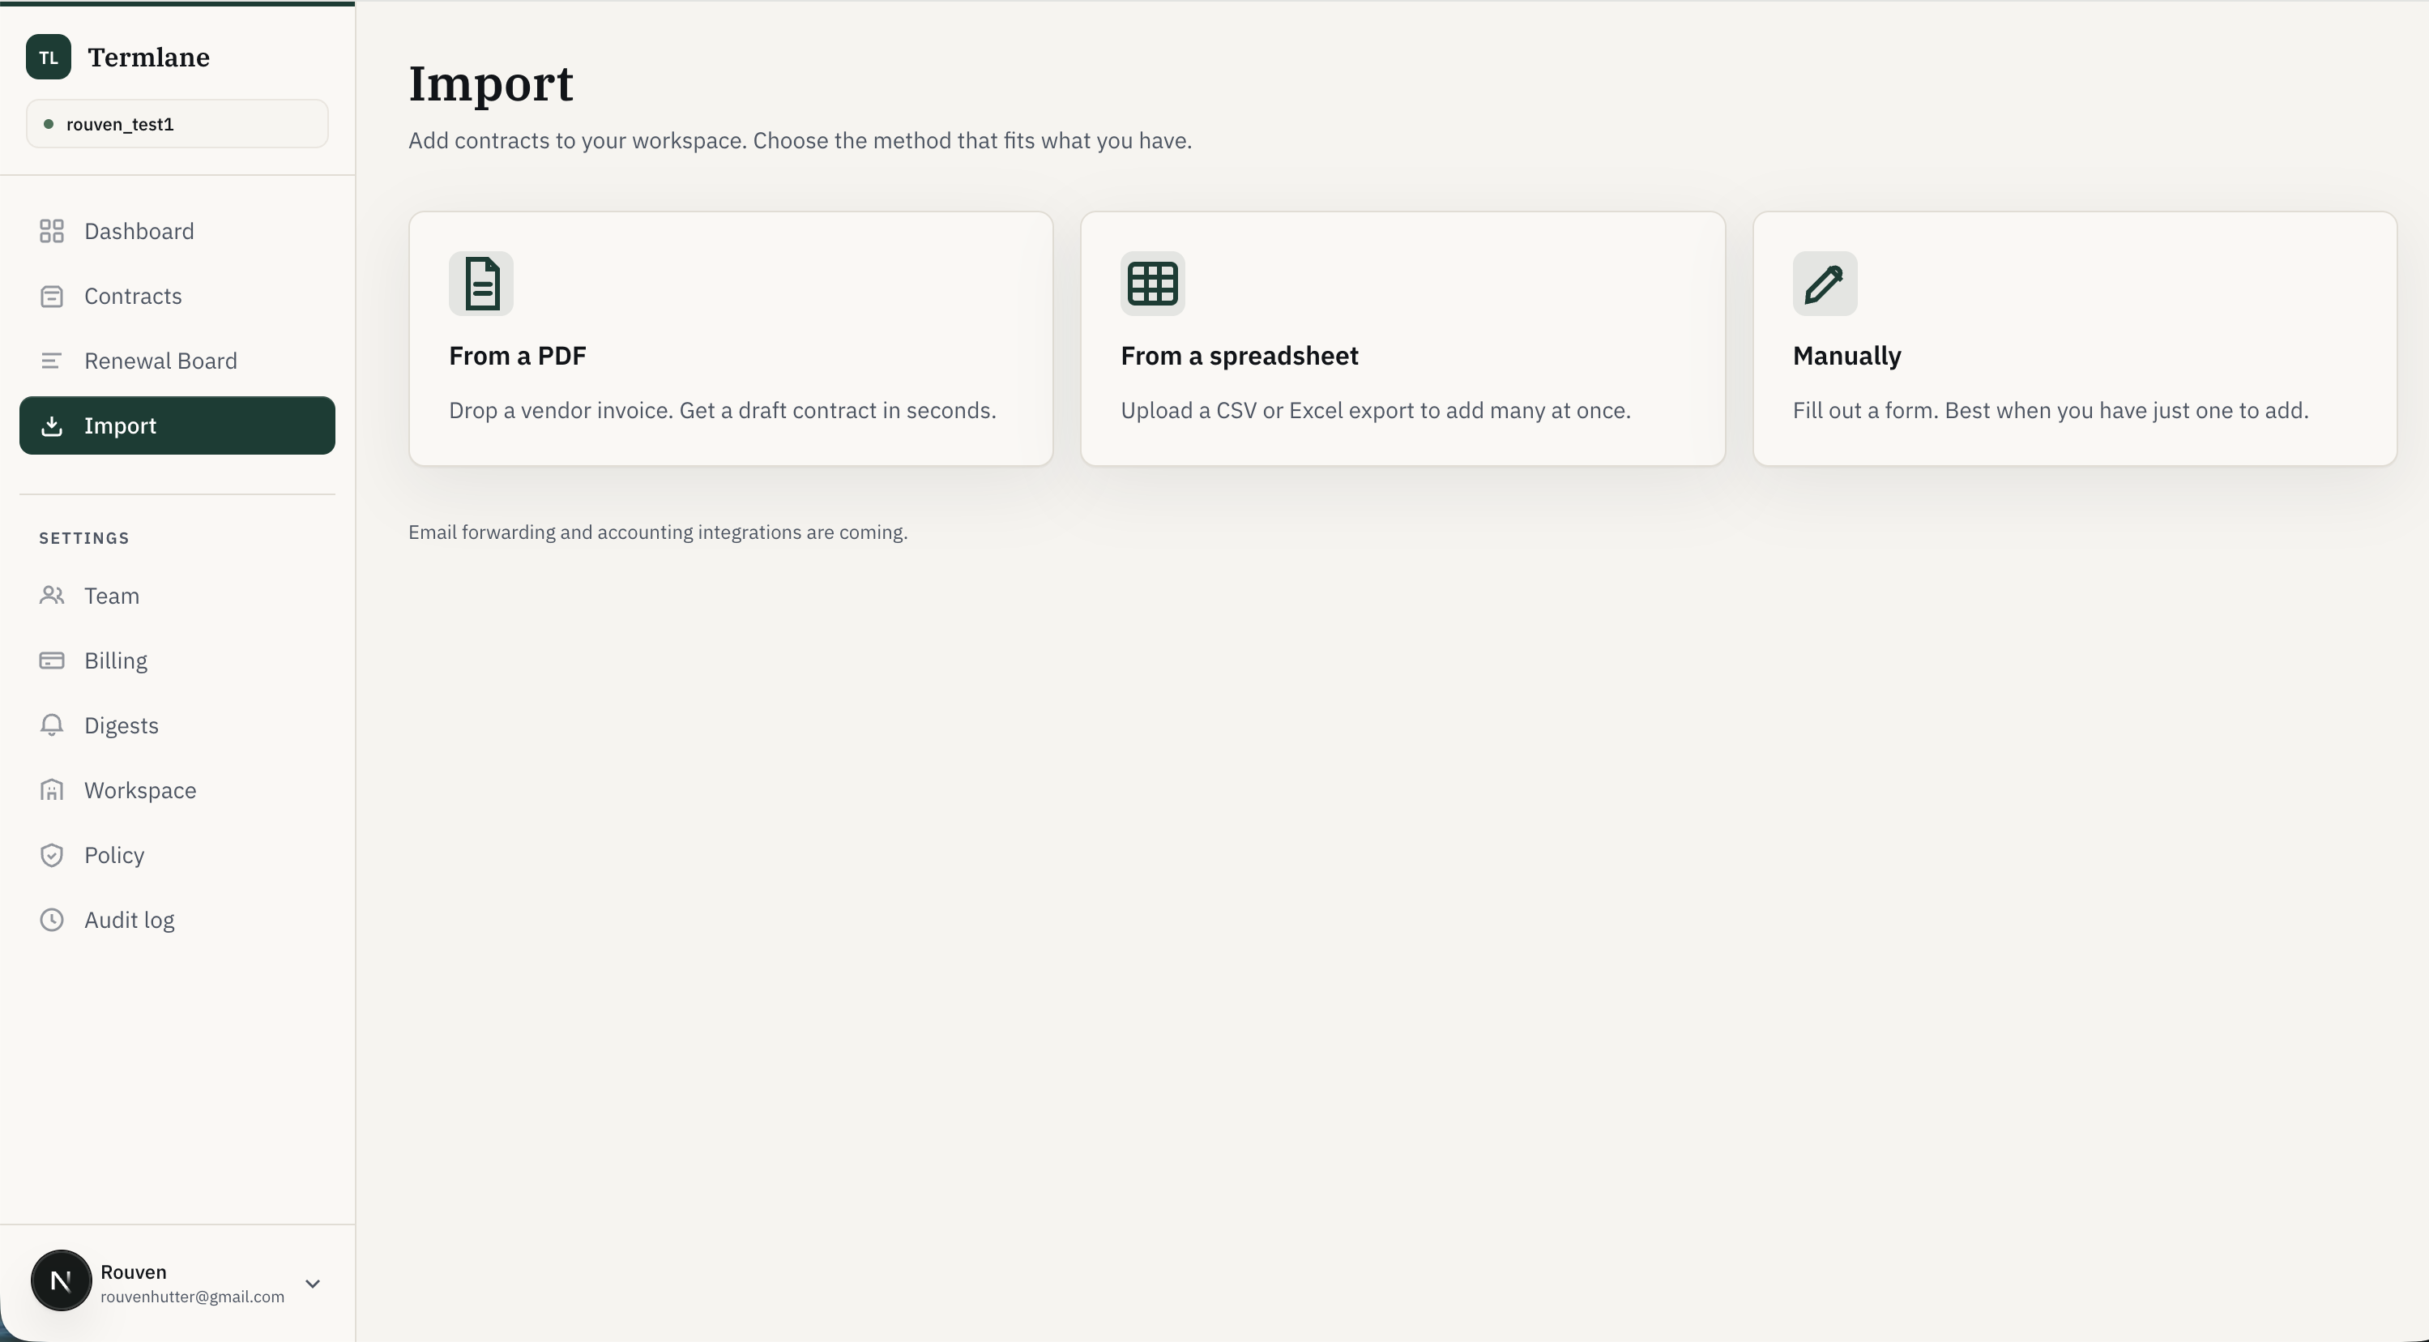
Task: Choose the From a spreadsheet title
Action: coord(1239,356)
